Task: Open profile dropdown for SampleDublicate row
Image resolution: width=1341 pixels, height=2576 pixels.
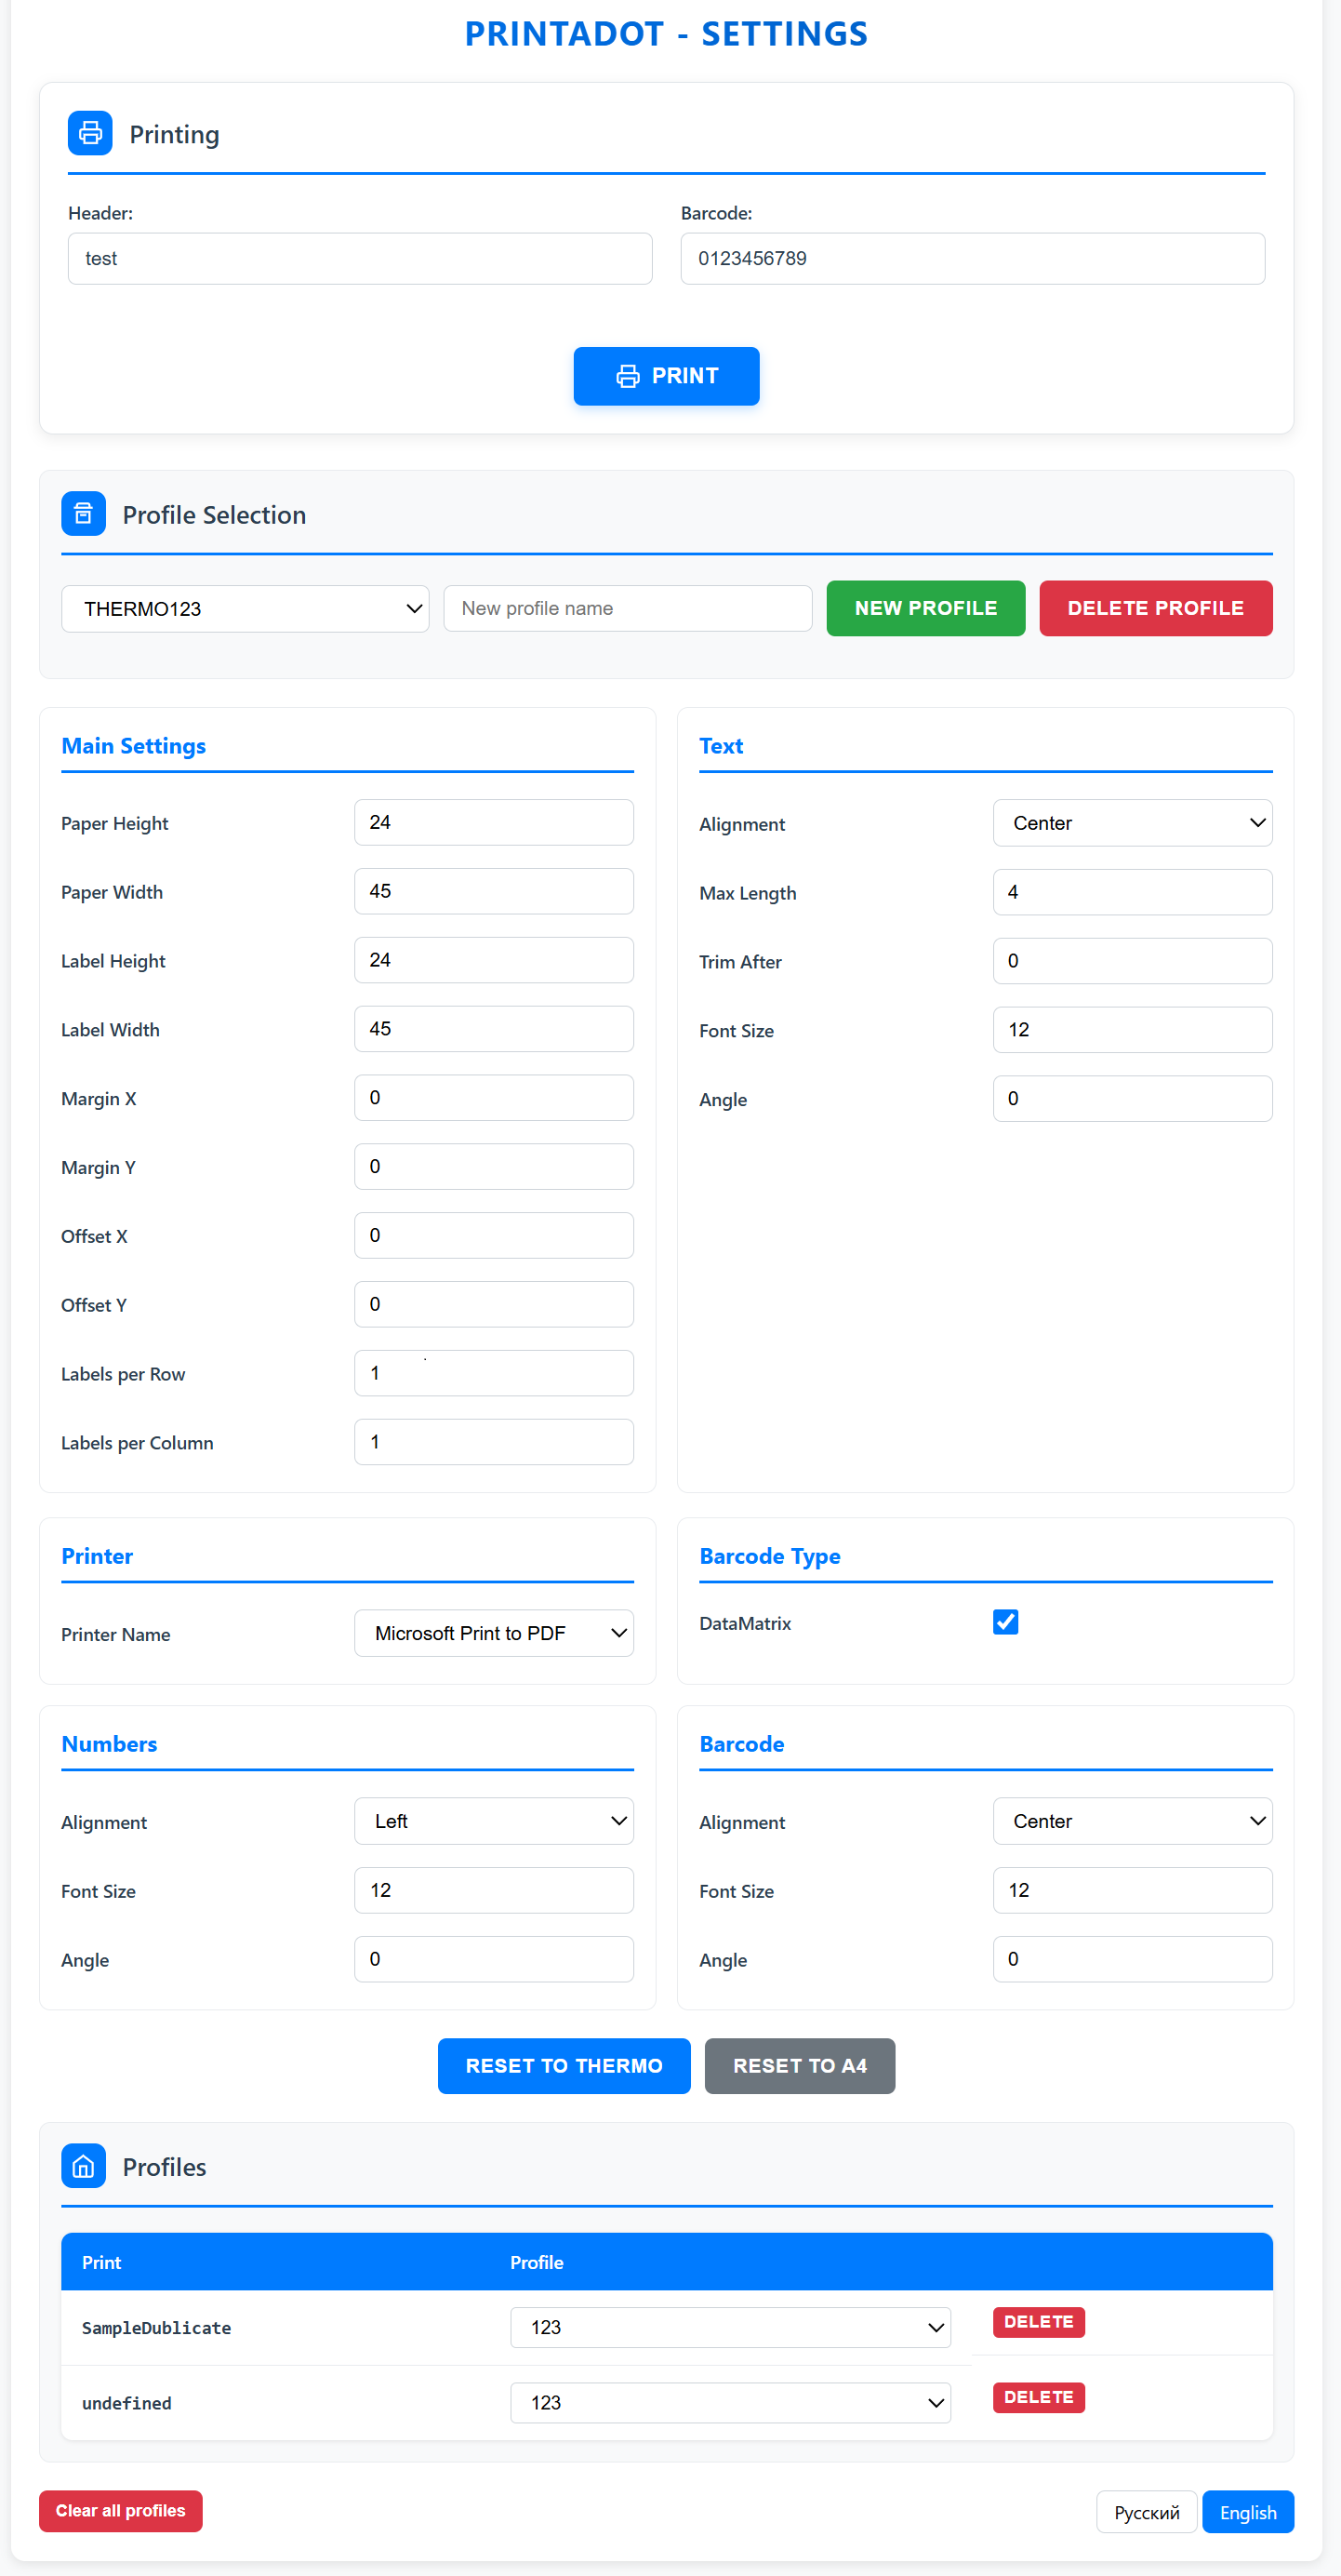Action: point(730,2327)
